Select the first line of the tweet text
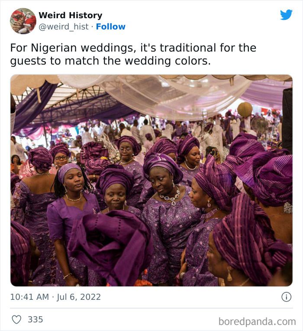 click(133, 47)
